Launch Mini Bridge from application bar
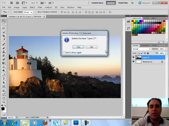This screenshot has height=126, width=169. click(17, 3)
